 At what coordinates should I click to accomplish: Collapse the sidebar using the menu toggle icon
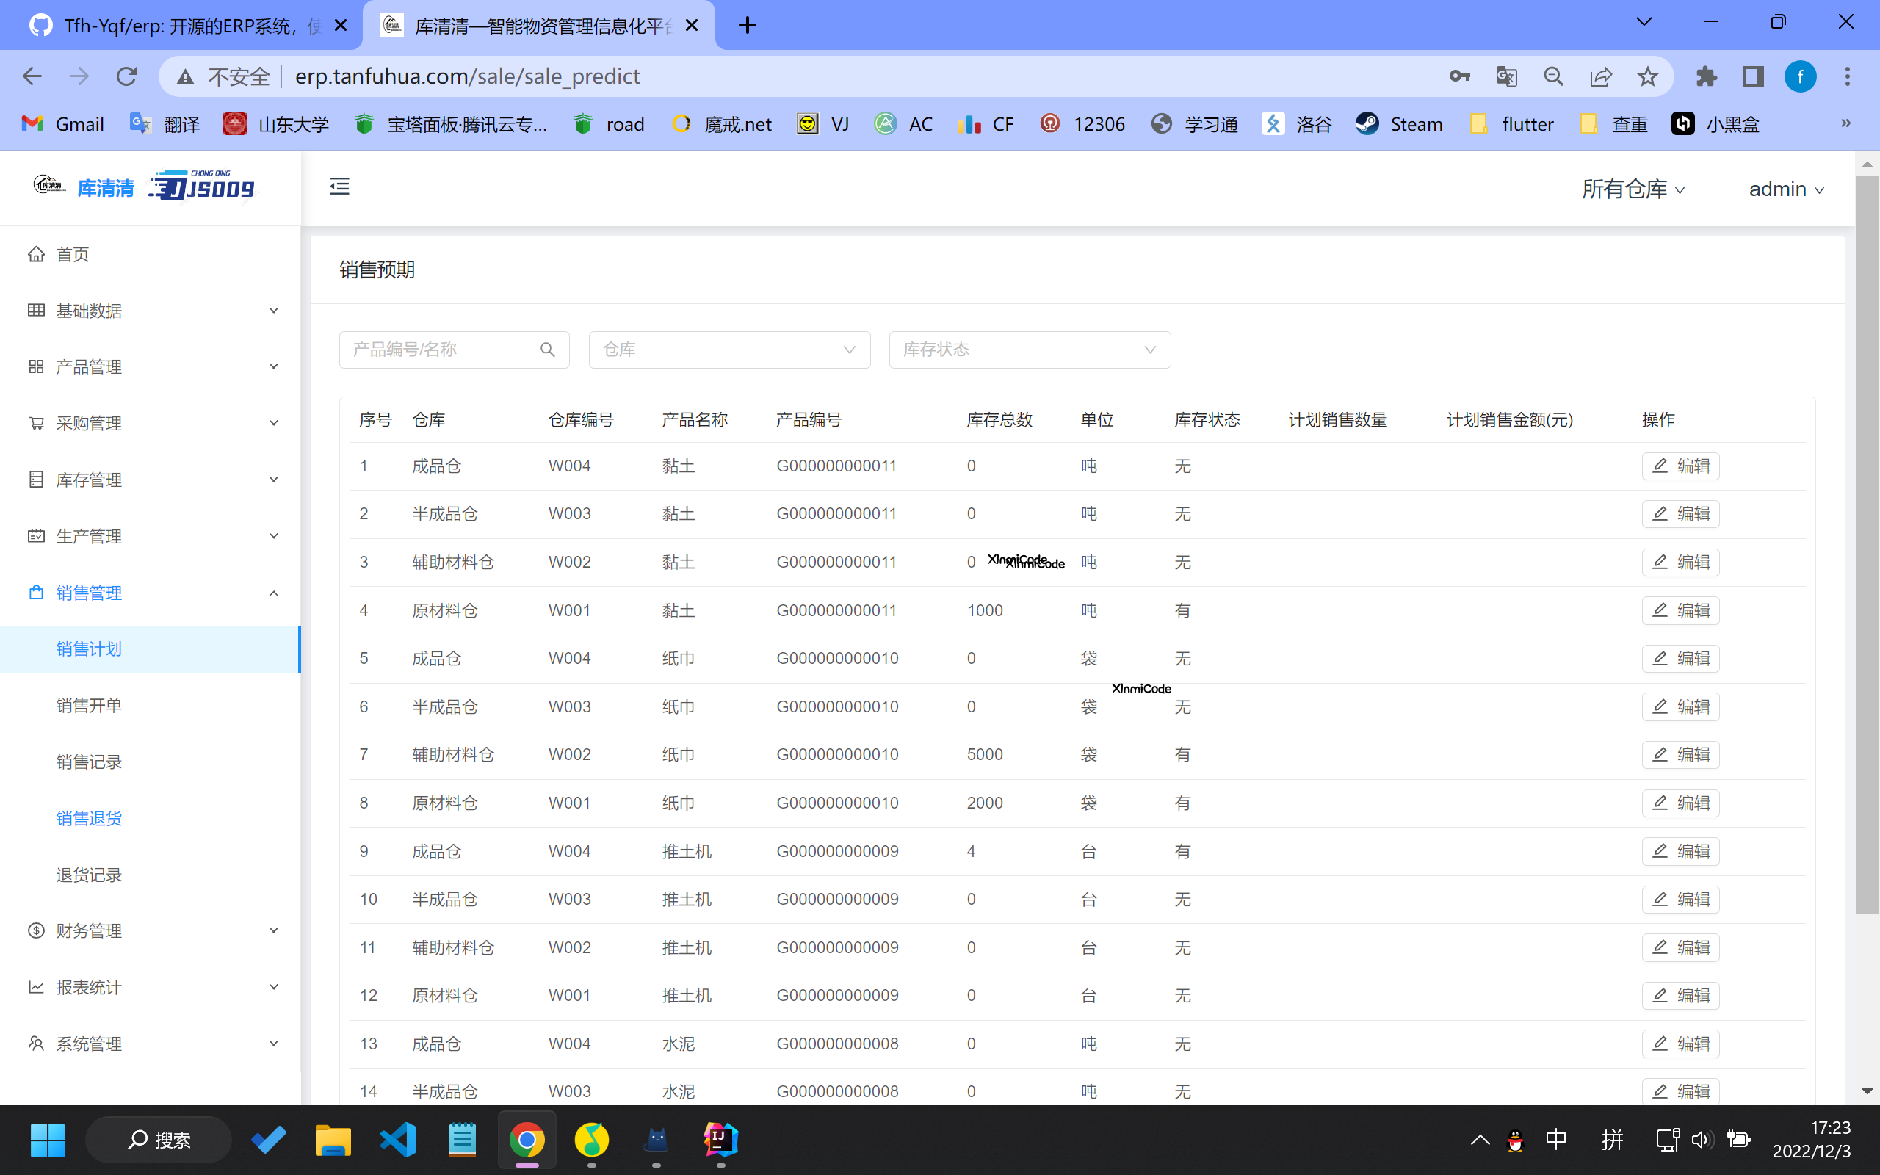(x=339, y=187)
